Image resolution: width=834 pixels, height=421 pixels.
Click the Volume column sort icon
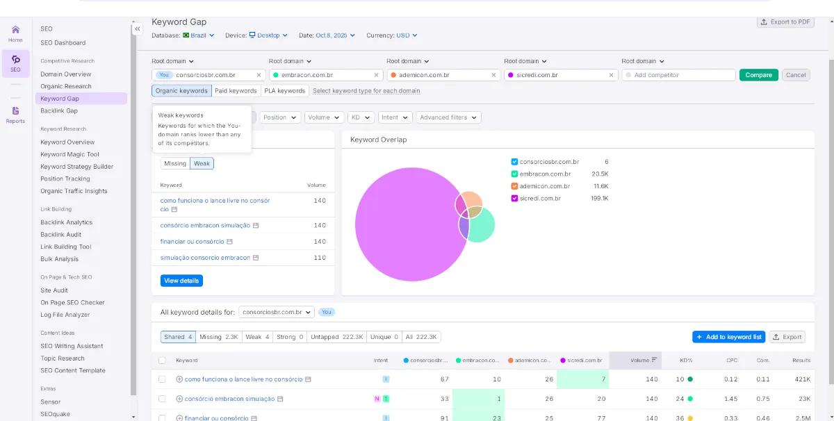point(654,360)
